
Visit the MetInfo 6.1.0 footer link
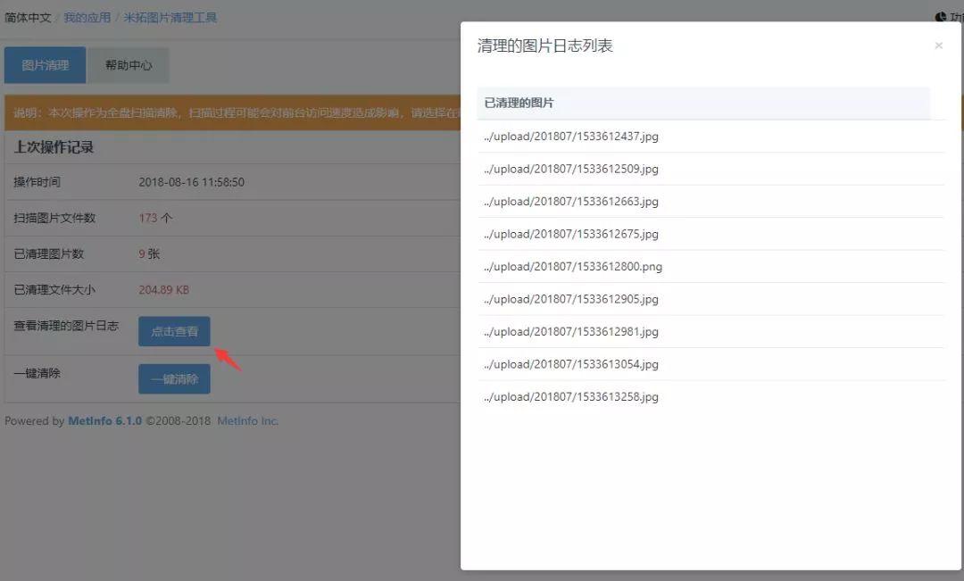point(104,420)
